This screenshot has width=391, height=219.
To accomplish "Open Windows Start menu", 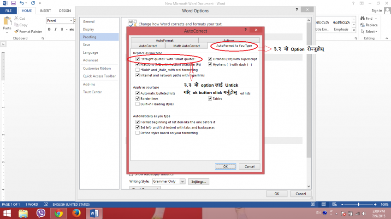I will [x=7, y=213].
